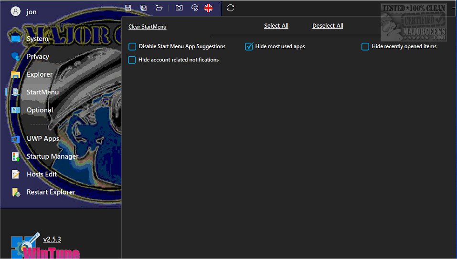Click the Save settings floppy icon

(128, 8)
